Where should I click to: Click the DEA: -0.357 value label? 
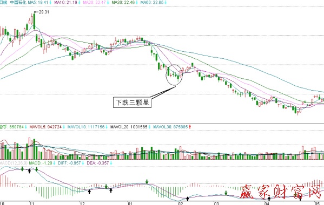(98, 163)
